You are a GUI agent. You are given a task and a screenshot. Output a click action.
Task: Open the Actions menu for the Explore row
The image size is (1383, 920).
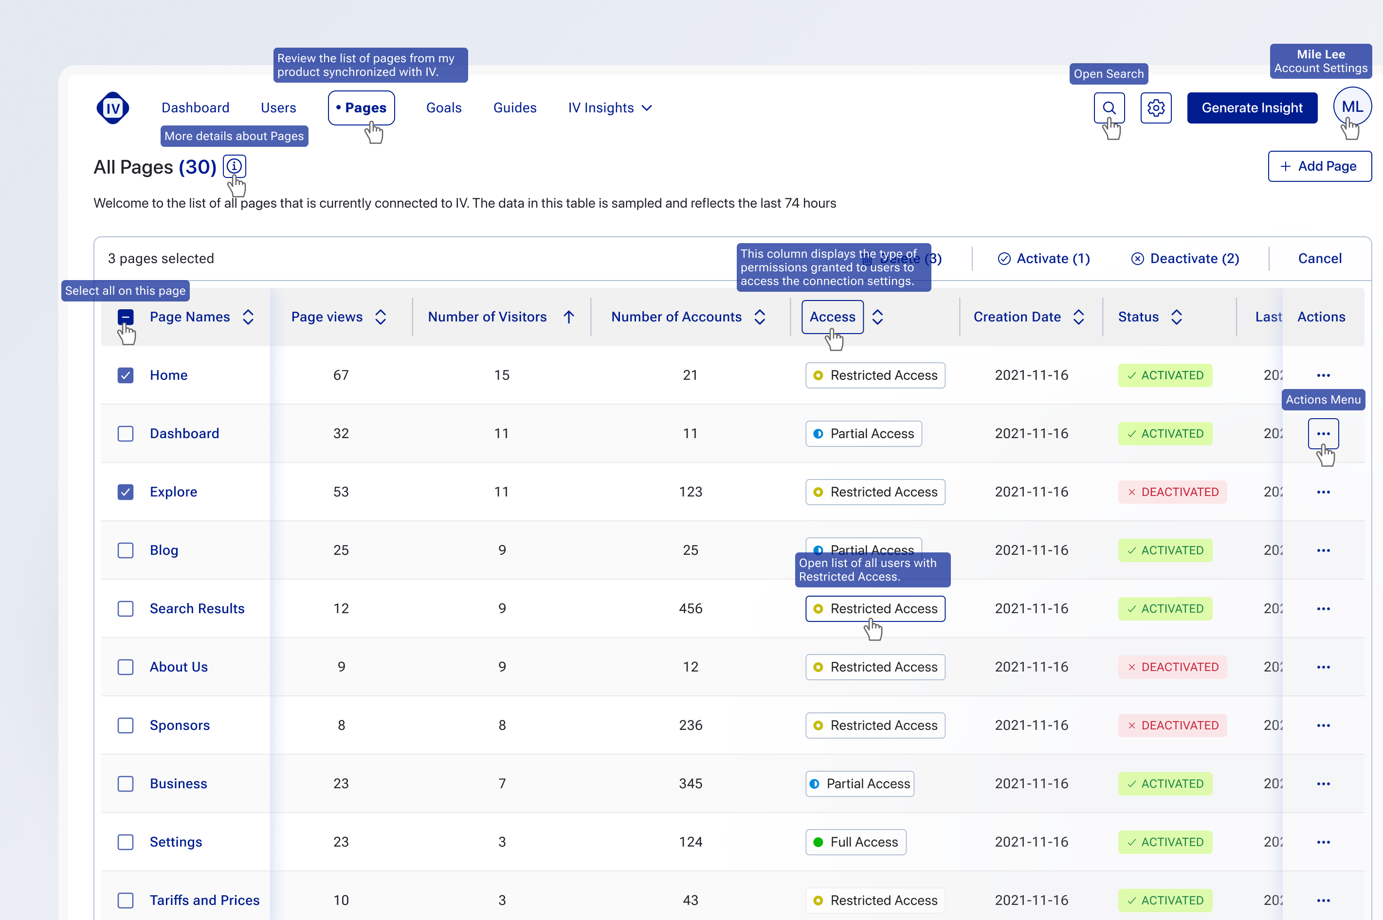tap(1324, 492)
